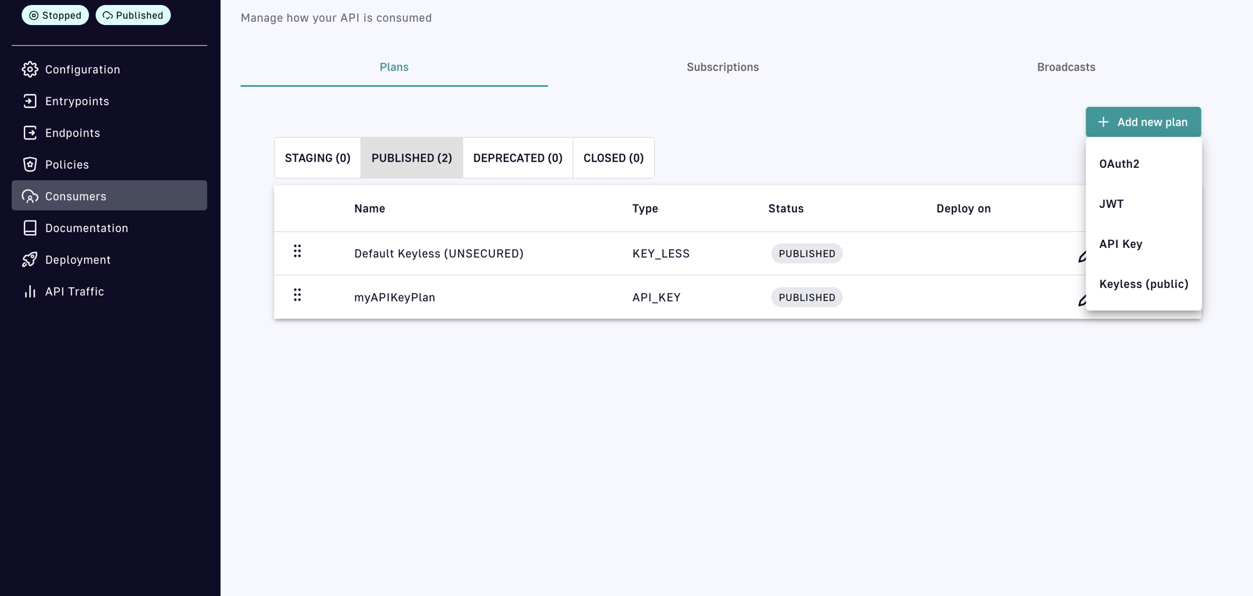1253x596 pixels.
Task: Navigate to Policies
Action: click(109, 164)
